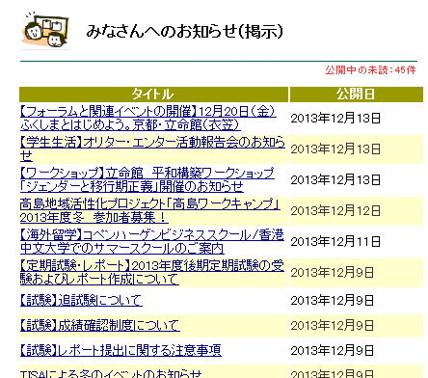Click the 2013年12月13日 date in the ワークショップ row
The image size is (428, 378).
(335, 180)
